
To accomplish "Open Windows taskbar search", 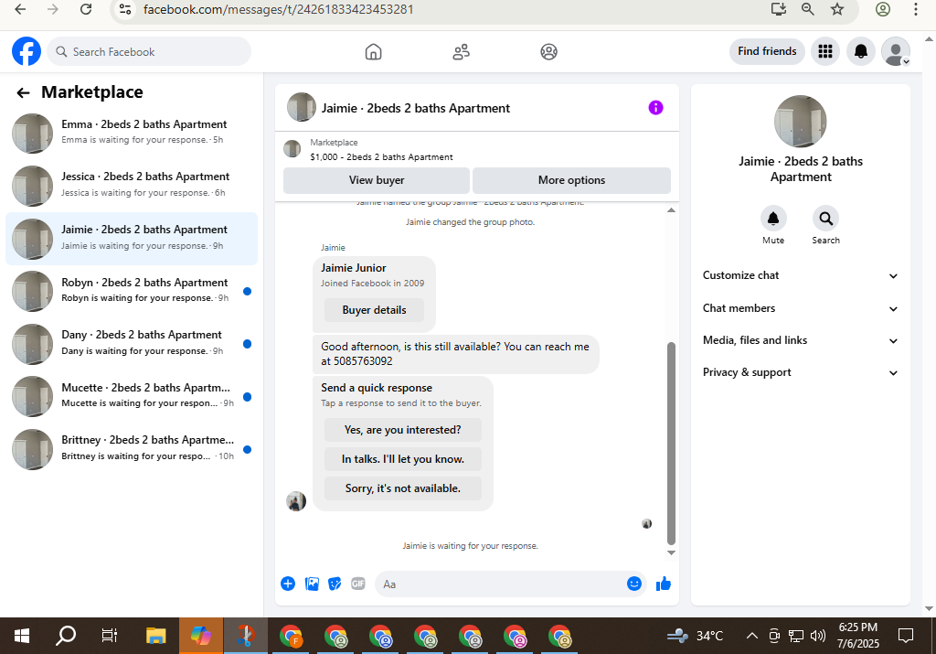I will (x=66, y=636).
